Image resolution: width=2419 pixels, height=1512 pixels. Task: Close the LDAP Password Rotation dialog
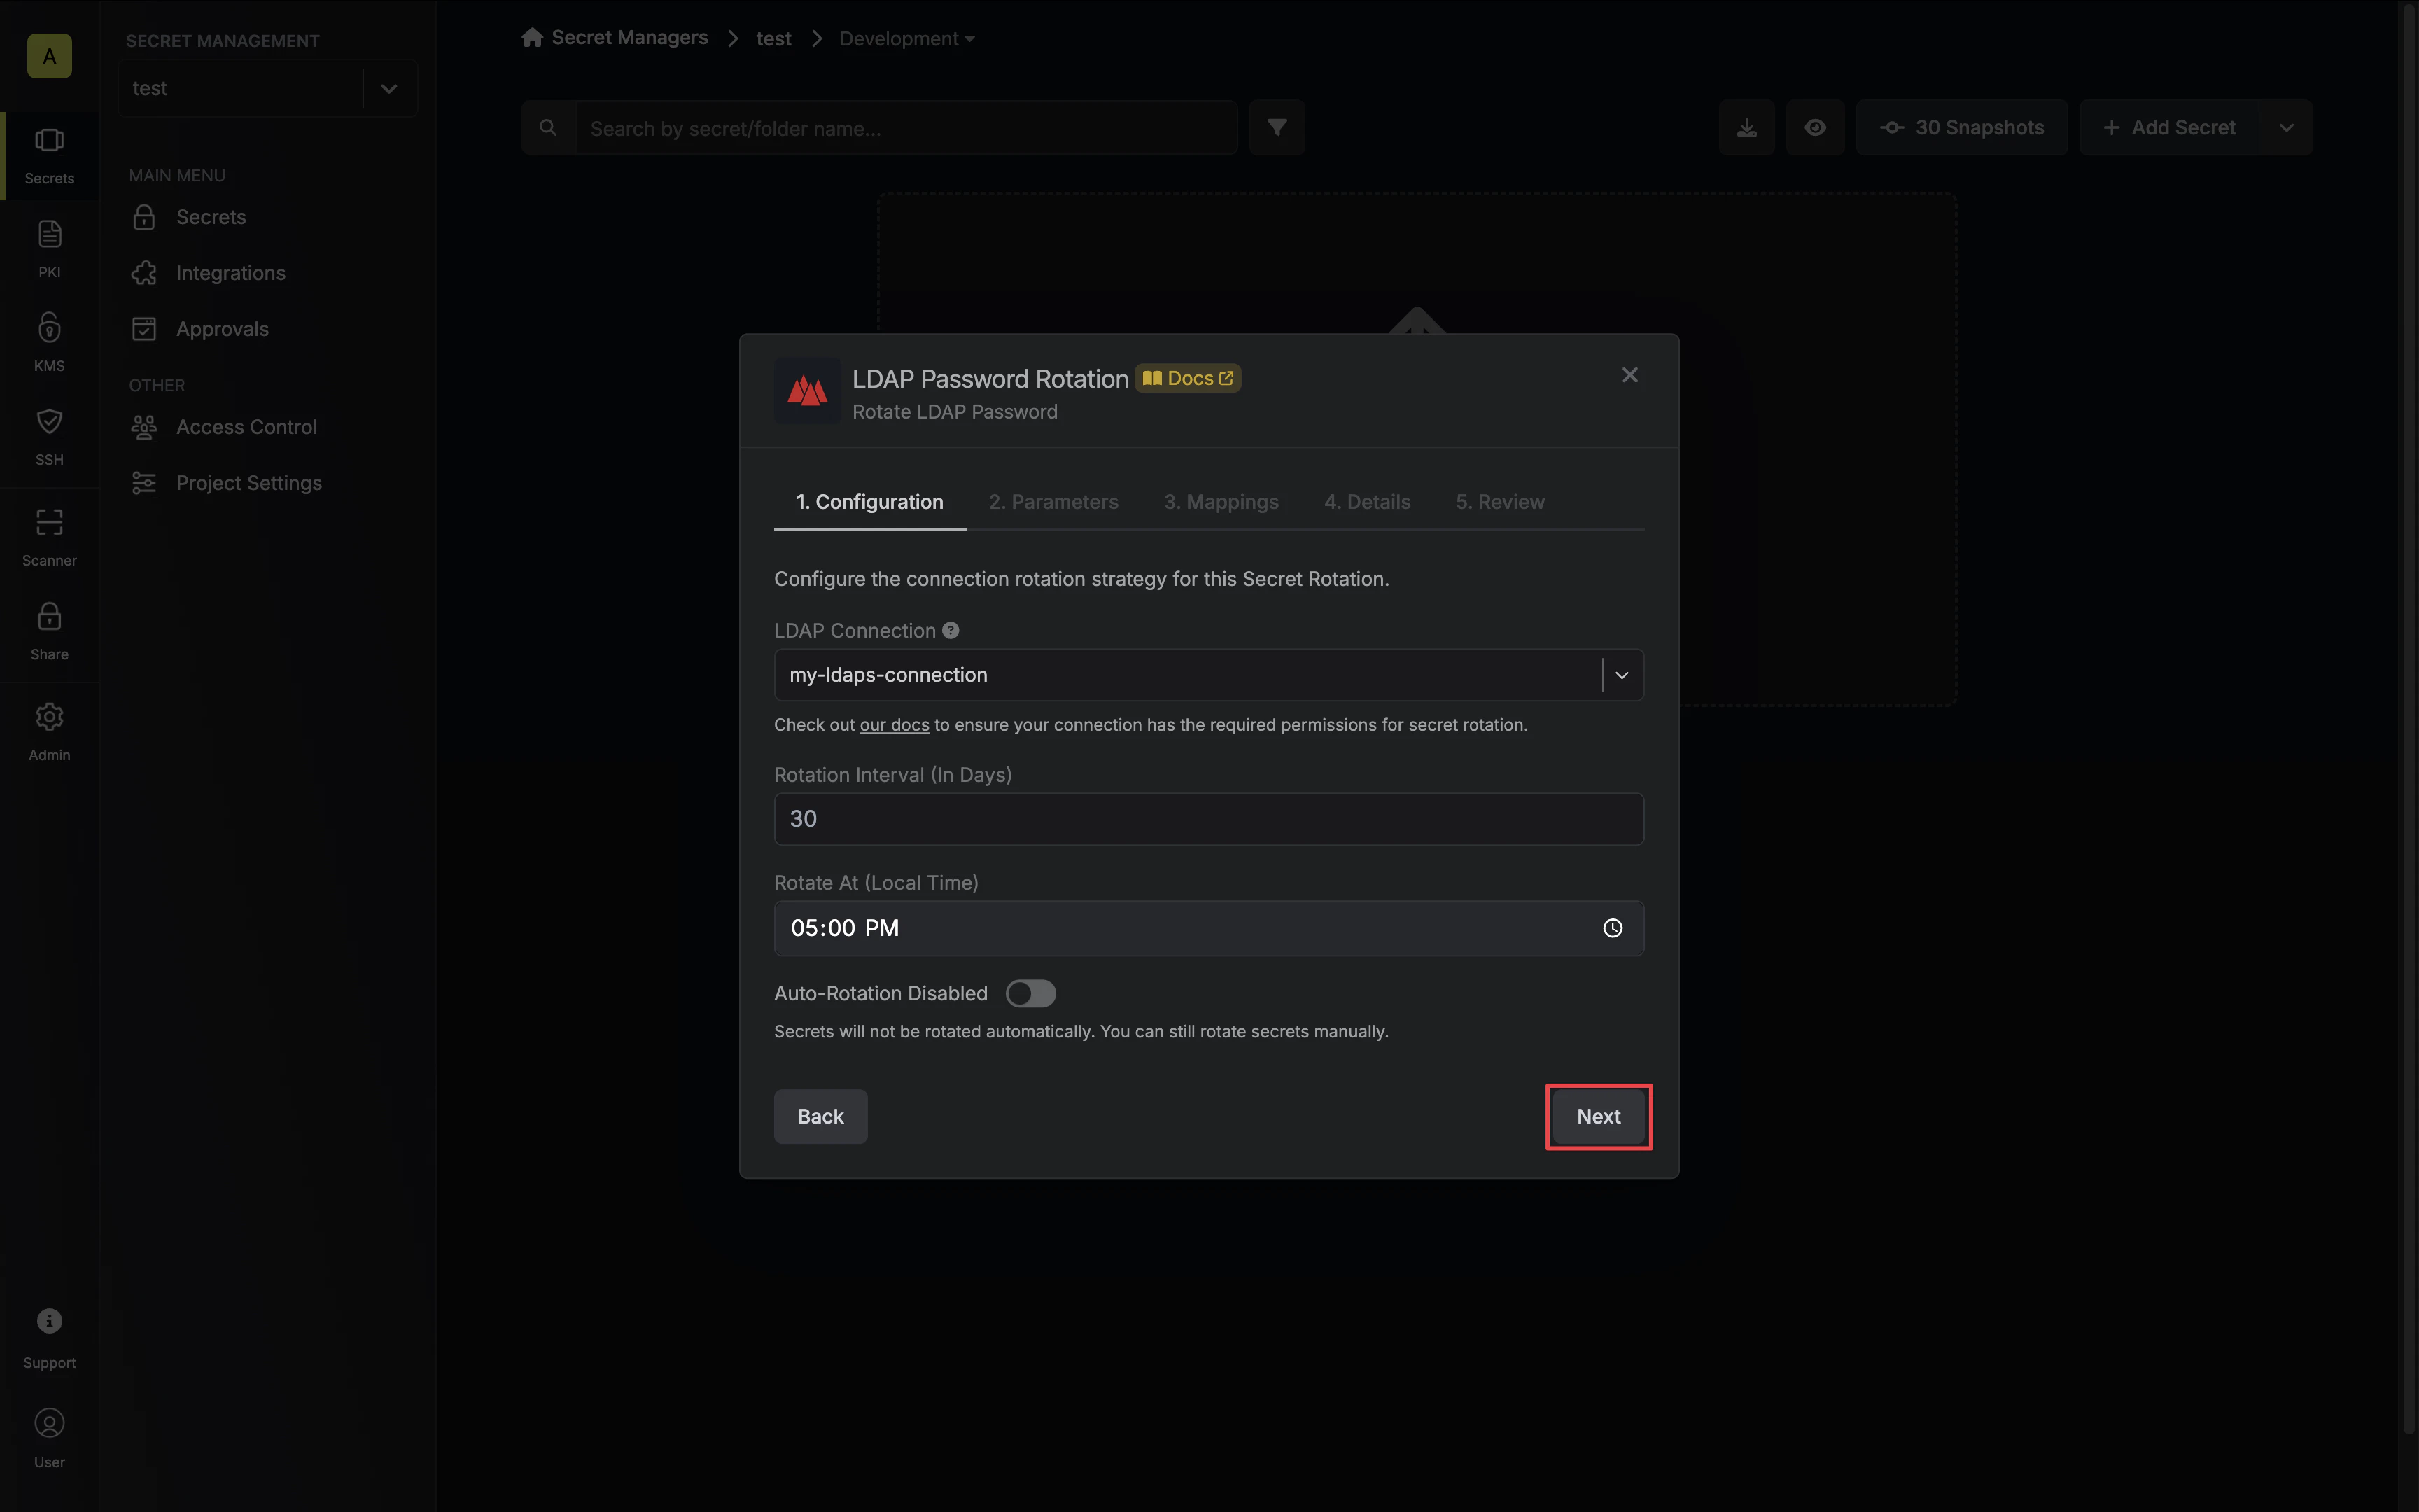click(1629, 375)
